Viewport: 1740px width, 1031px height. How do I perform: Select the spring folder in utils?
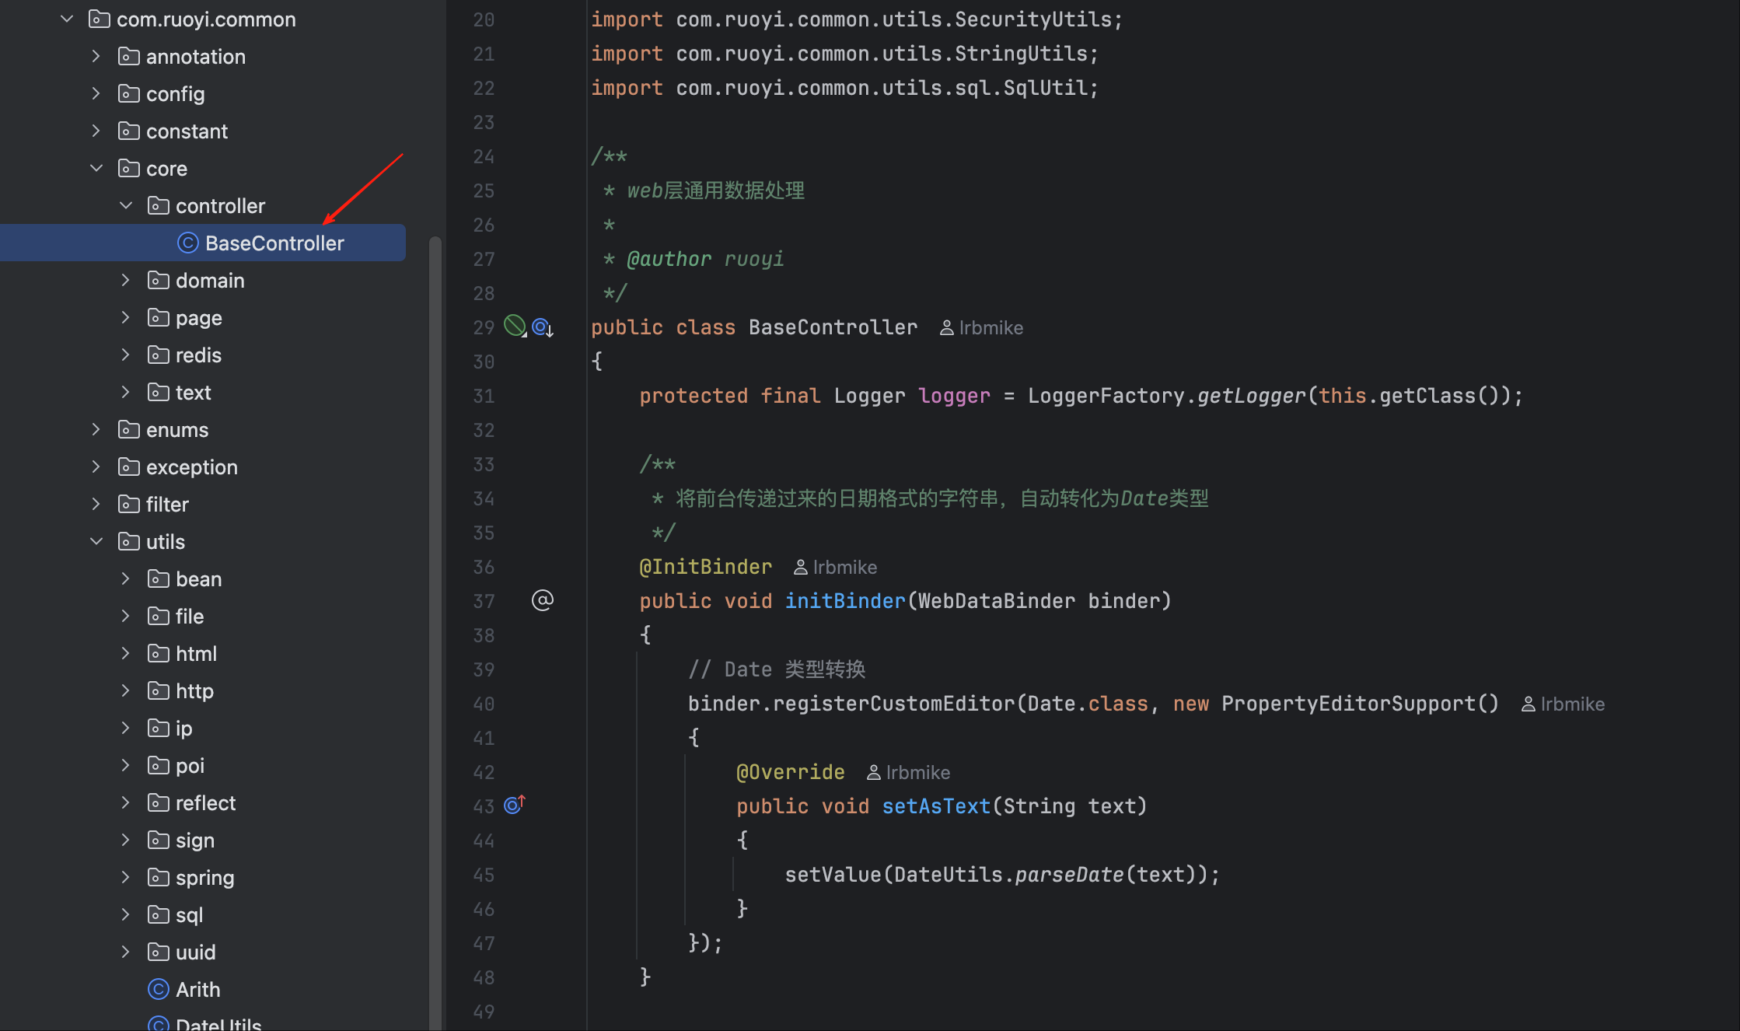204,878
